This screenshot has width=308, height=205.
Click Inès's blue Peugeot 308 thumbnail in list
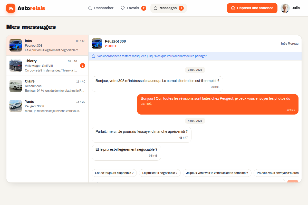point(16,45)
